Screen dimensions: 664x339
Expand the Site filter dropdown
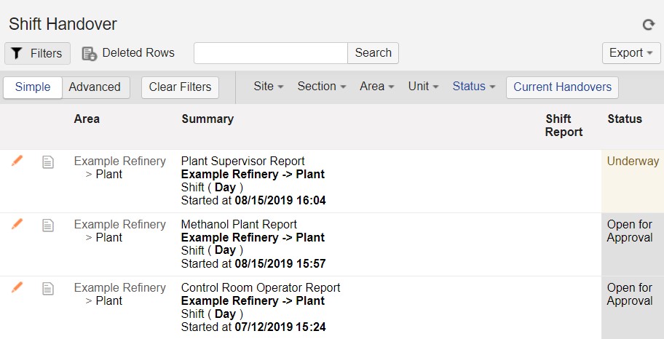click(x=269, y=87)
